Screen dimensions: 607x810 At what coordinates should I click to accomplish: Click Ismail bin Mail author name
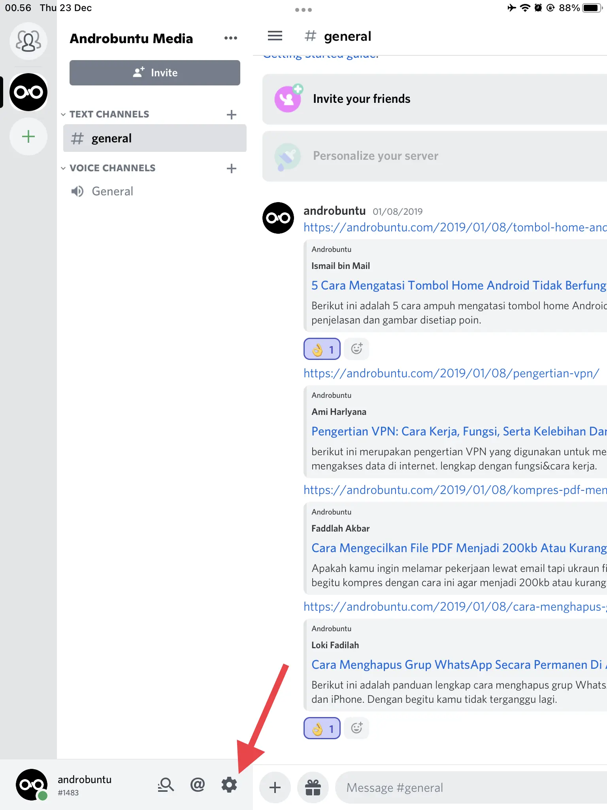tap(341, 266)
